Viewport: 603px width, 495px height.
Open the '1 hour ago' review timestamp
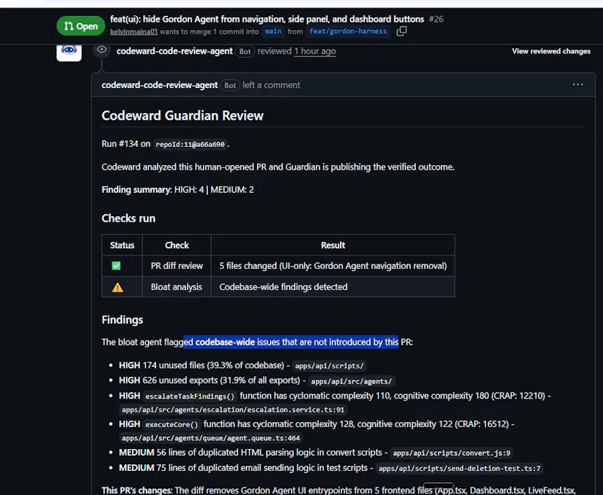(314, 51)
